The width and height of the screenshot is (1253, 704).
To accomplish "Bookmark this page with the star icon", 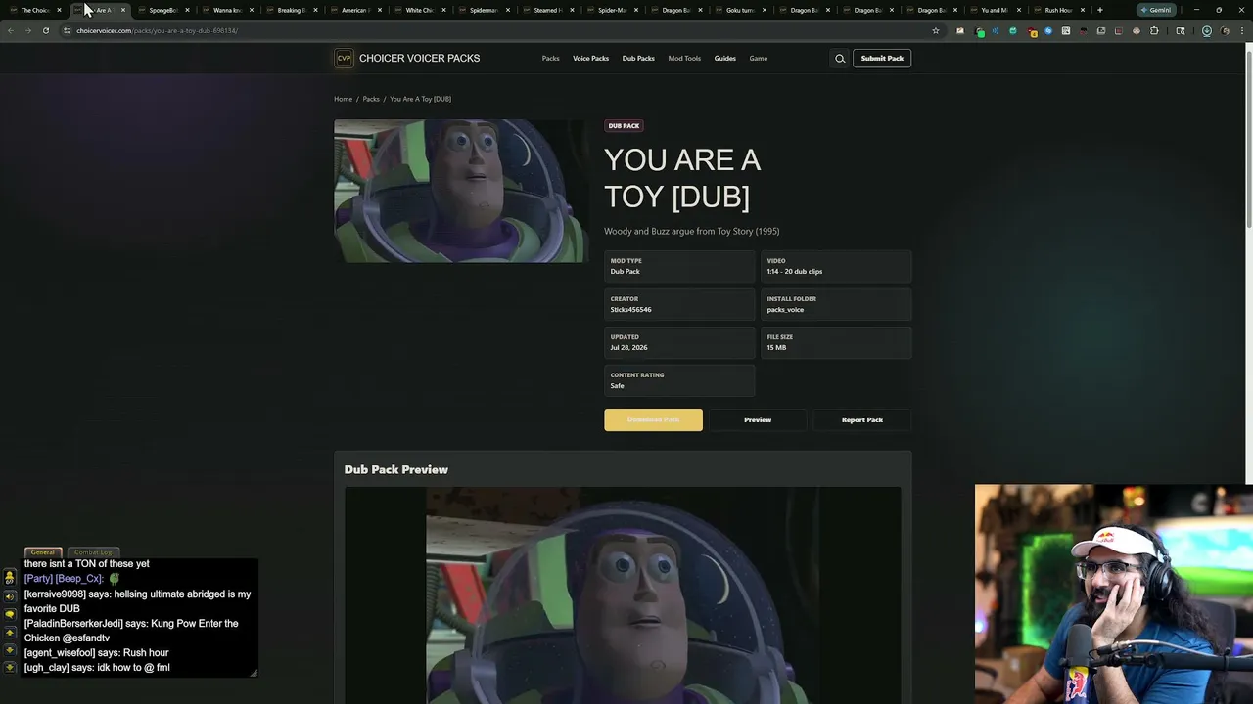I will click(936, 30).
